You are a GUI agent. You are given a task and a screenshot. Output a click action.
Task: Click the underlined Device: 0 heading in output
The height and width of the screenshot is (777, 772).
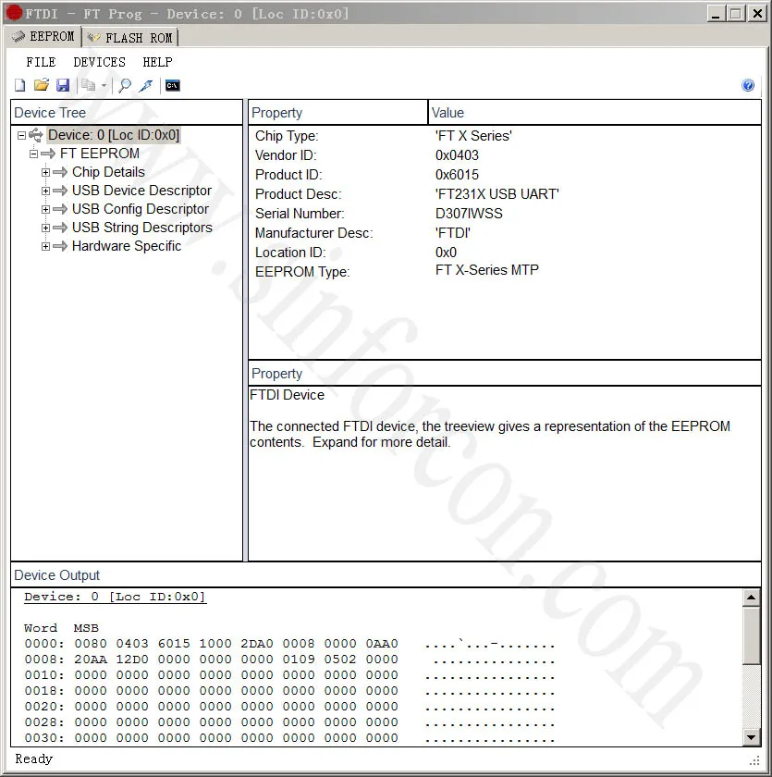point(115,597)
